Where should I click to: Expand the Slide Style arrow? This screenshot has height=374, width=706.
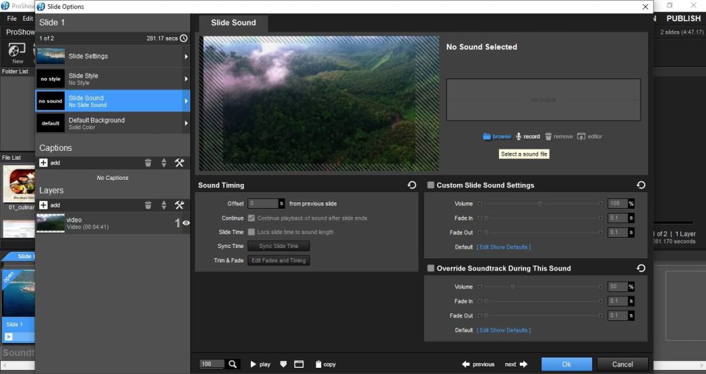pos(186,79)
